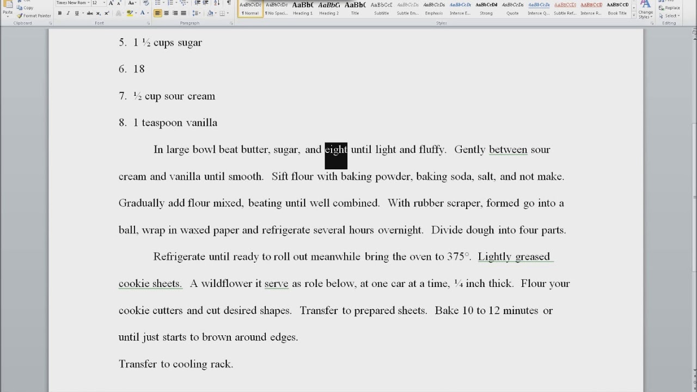Open the Font dialog launcher
The width and height of the screenshot is (697, 392).
[148, 23]
